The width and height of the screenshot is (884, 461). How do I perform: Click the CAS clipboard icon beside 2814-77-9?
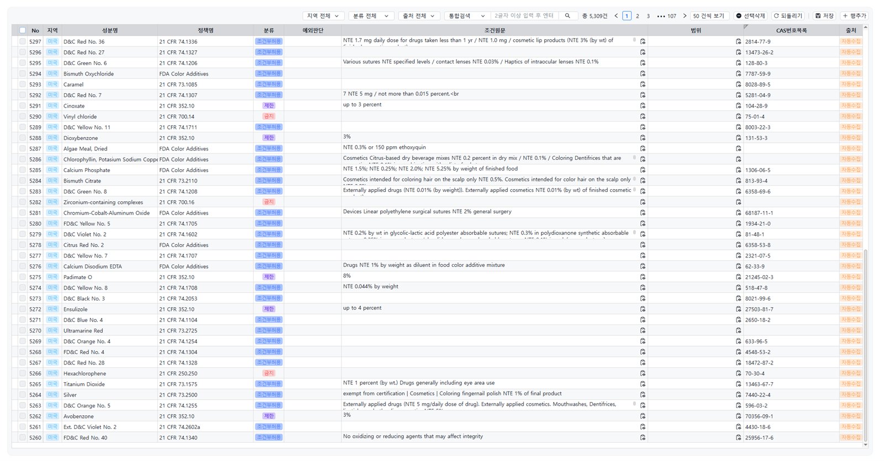coord(739,41)
